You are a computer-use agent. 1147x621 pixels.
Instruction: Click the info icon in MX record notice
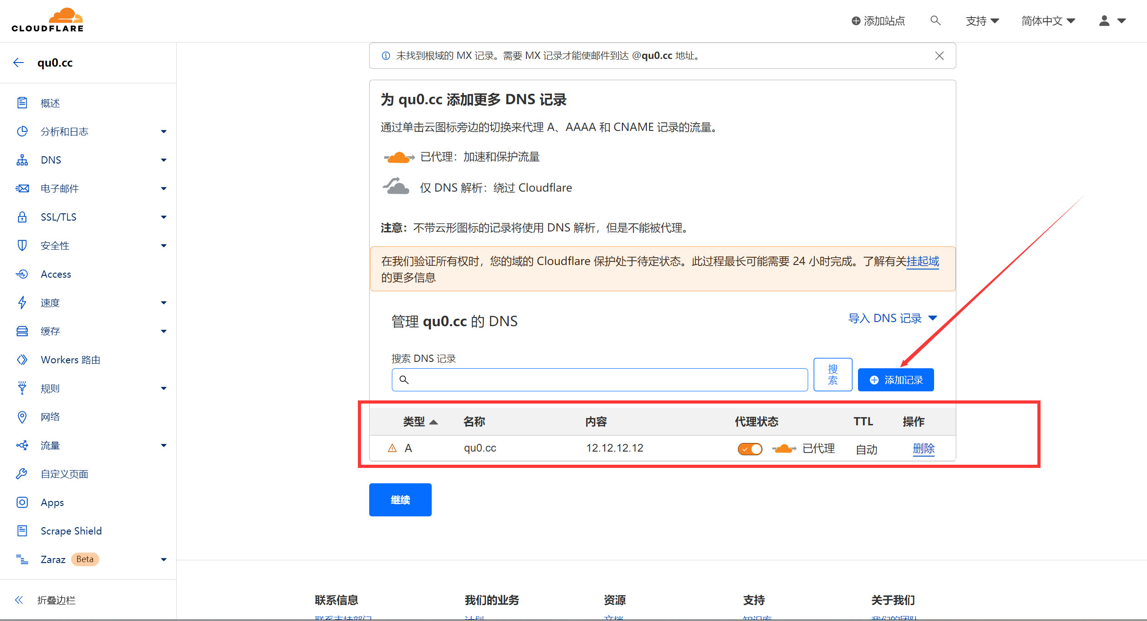[x=386, y=56]
